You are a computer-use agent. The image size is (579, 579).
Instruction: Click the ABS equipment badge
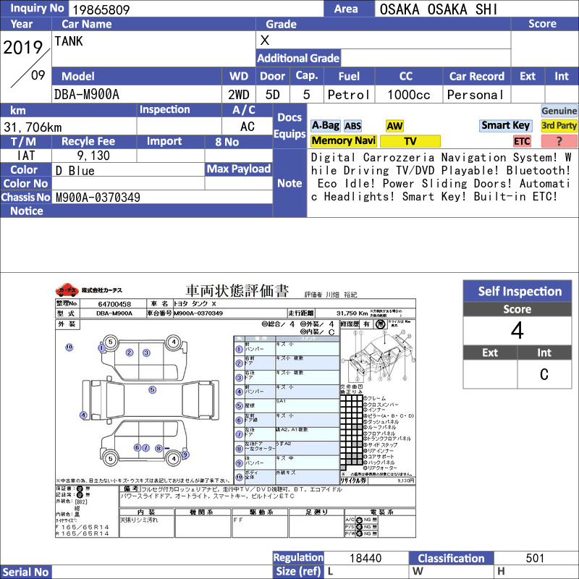click(x=352, y=126)
